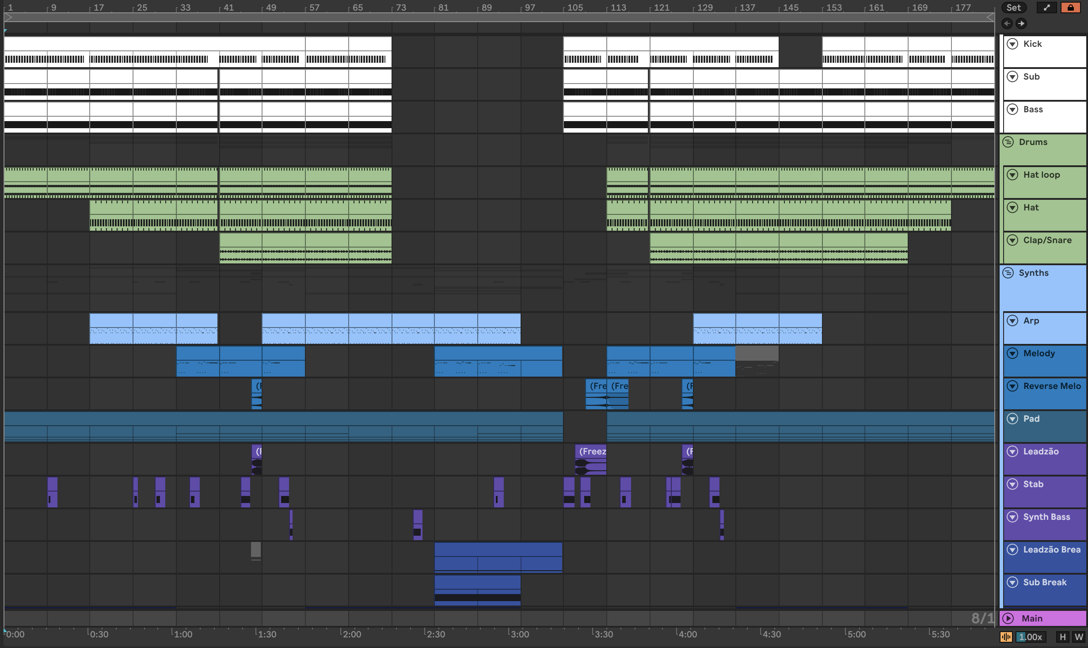
Task: Click the 1.00x zoom value field
Action: (x=1030, y=637)
